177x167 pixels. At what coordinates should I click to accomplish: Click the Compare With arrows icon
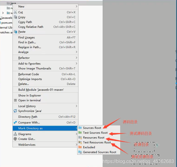coord(15,122)
